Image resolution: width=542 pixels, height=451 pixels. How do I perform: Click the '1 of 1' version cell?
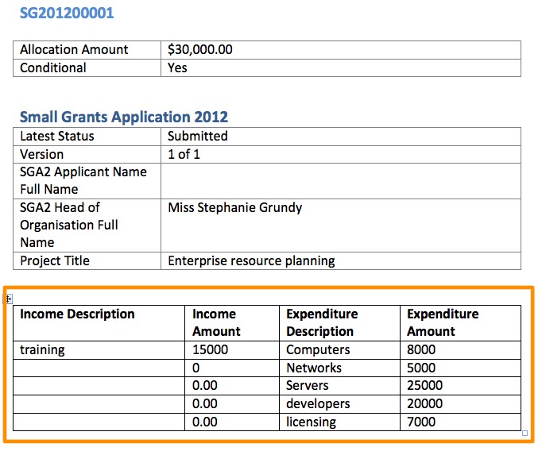pos(184,154)
